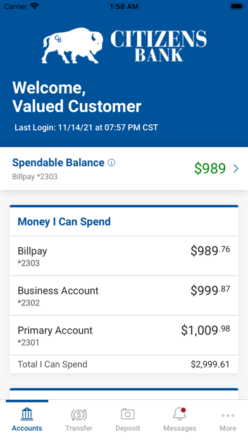Switch to the Transfer tab label

point(78,428)
